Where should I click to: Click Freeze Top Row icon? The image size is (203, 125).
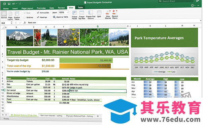82,13
